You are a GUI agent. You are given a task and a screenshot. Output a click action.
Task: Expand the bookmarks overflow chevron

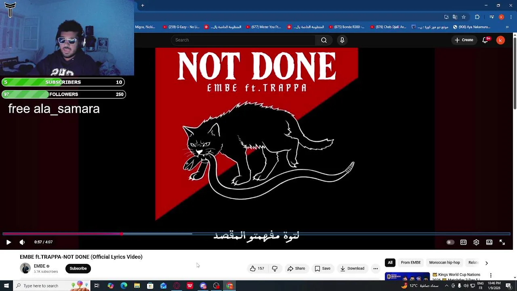[x=507, y=27]
